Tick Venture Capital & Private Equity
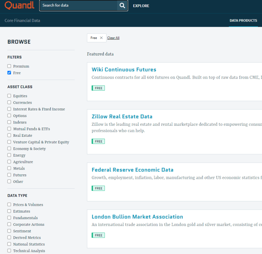Viewport: 262px width, 254px height. (x=9, y=142)
